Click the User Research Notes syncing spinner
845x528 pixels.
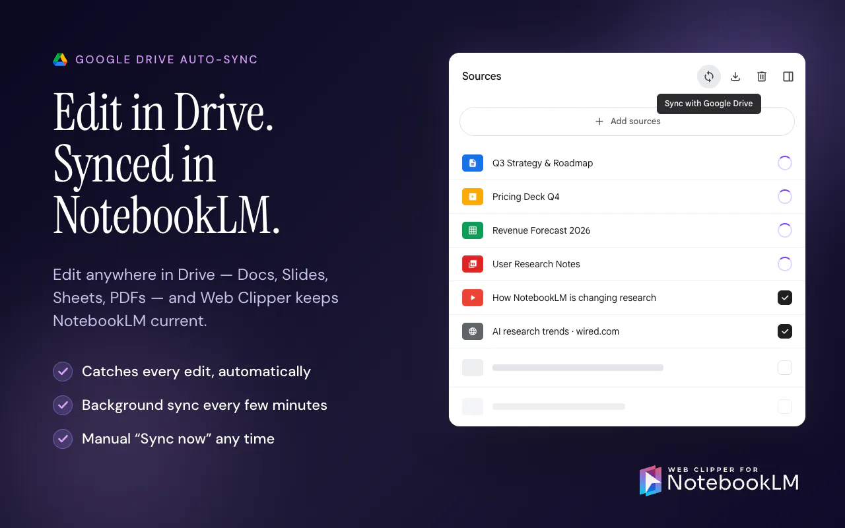[785, 264]
